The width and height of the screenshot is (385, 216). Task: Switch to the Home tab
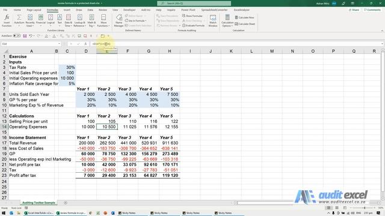tap(17, 10)
